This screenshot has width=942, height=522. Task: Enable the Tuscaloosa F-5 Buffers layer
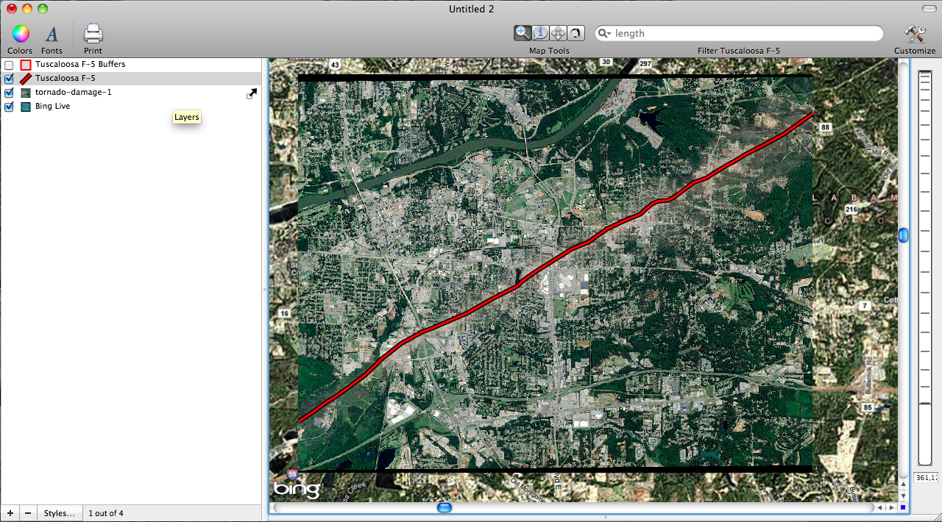click(8, 64)
